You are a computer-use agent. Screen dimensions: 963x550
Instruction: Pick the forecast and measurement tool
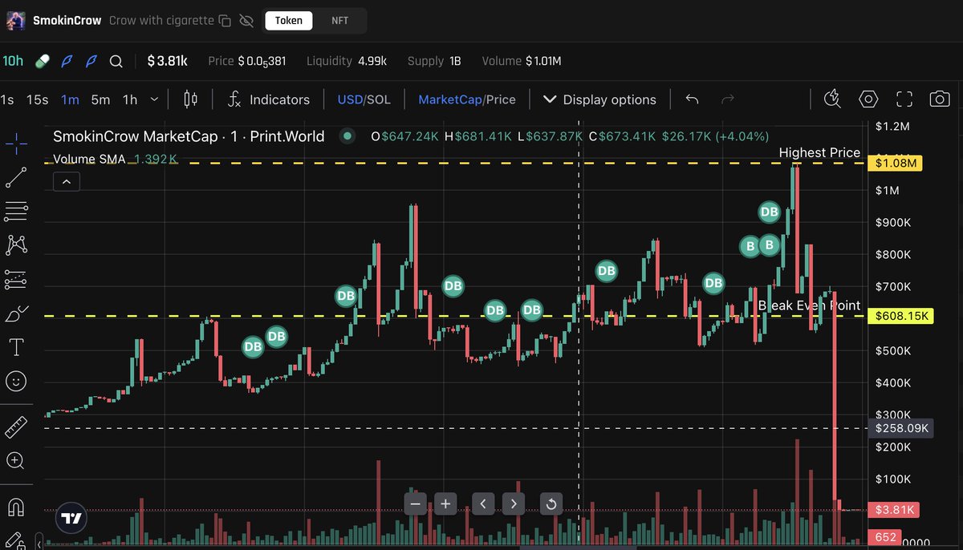(x=16, y=279)
